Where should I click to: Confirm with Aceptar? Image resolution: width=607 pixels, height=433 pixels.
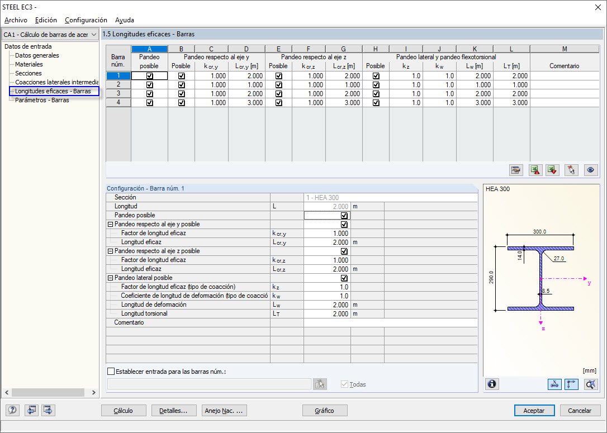click(x=534, y=411)
